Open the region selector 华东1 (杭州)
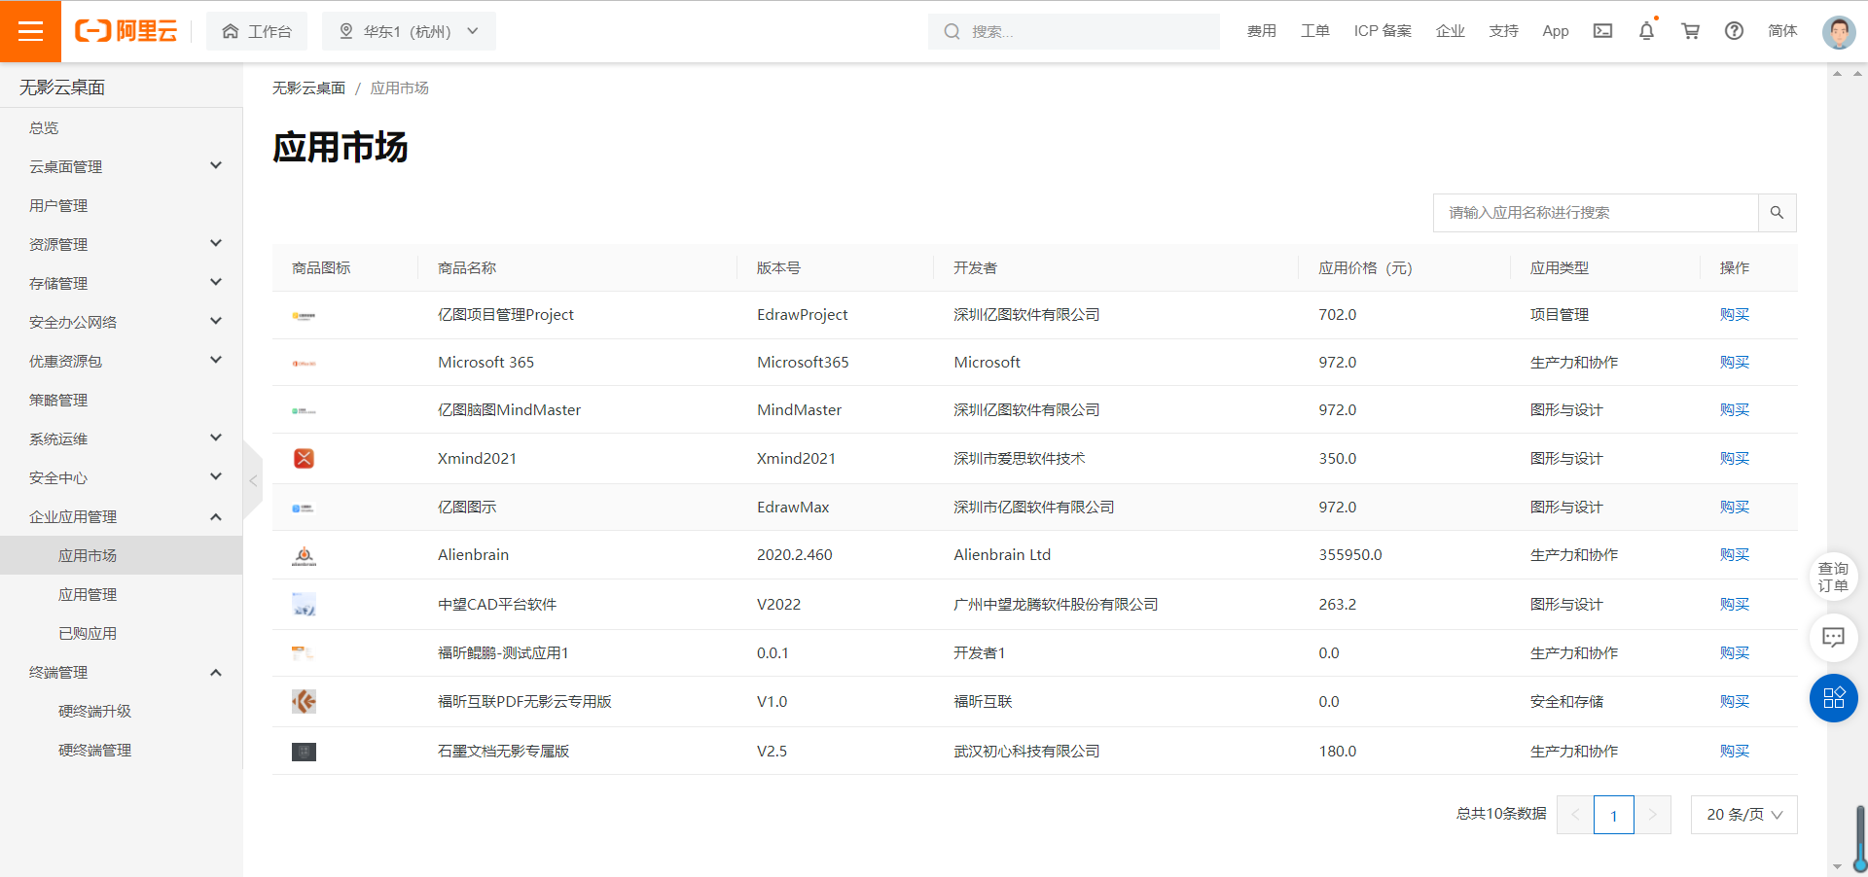Screen dimensions: 1868x877 click(409, 31)
